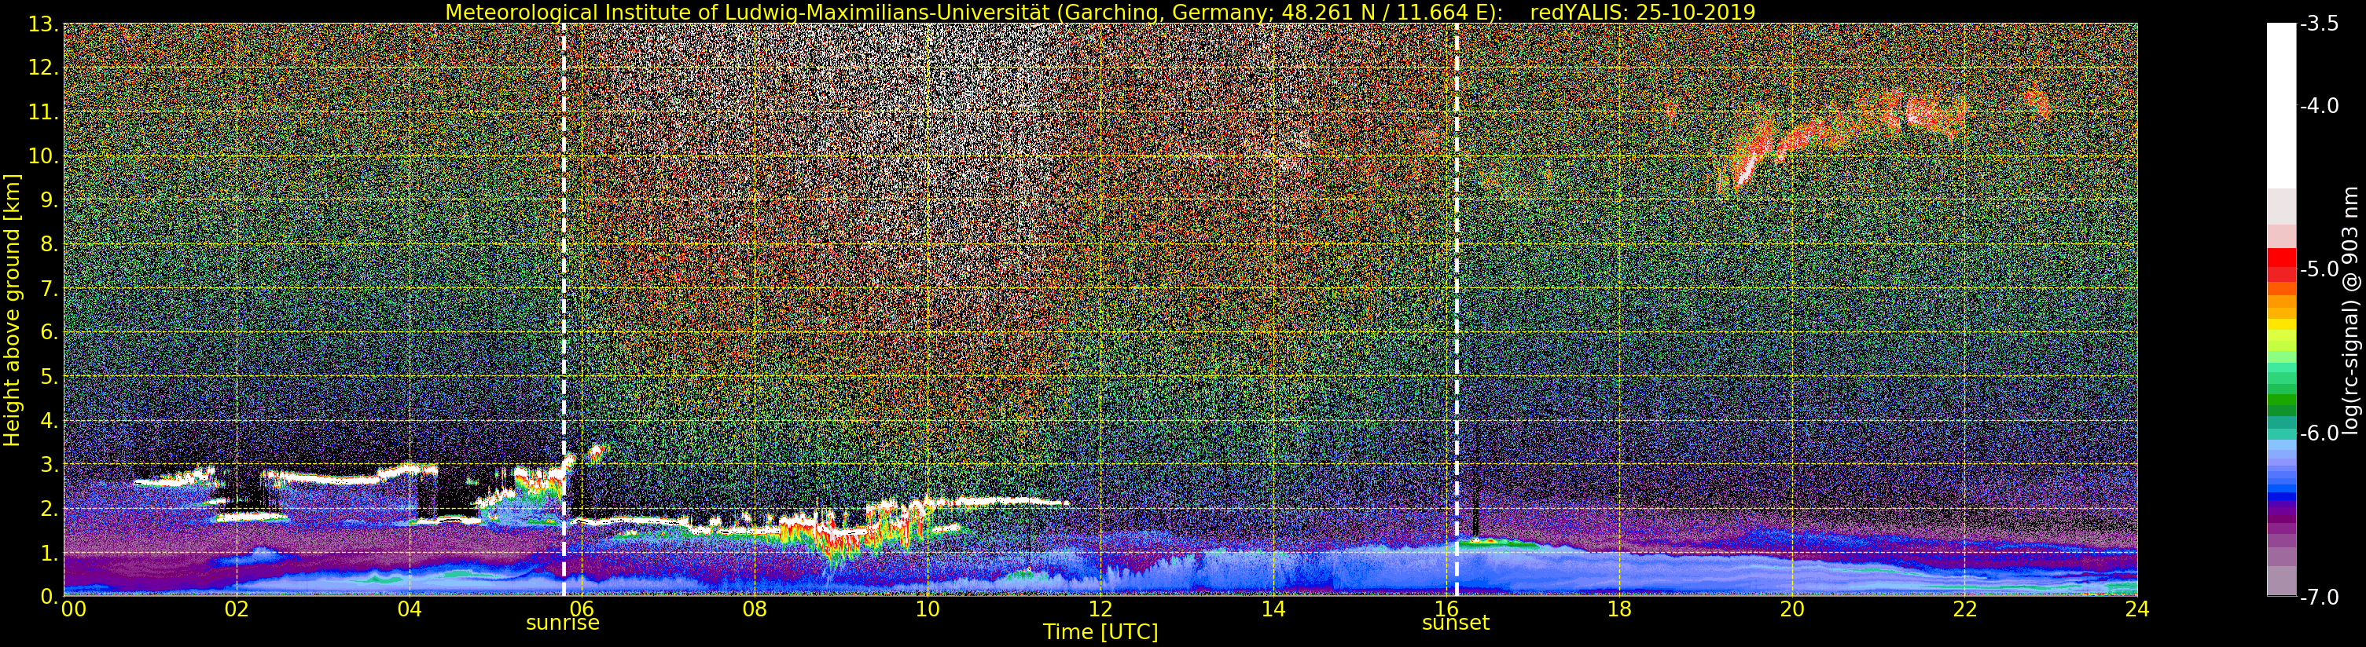2366x647 pixels.
Task: Click the '-5.0' colorbar tick value
Action: 2319,270
